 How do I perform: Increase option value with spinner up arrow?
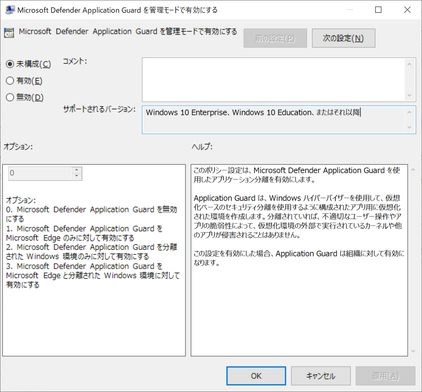(x=77, y=170)
